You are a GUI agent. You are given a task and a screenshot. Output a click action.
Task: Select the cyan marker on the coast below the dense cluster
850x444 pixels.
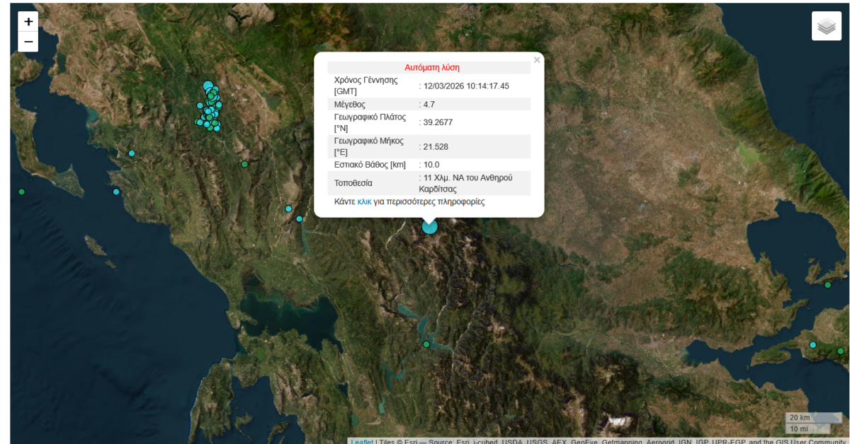(x=132, y=153)
